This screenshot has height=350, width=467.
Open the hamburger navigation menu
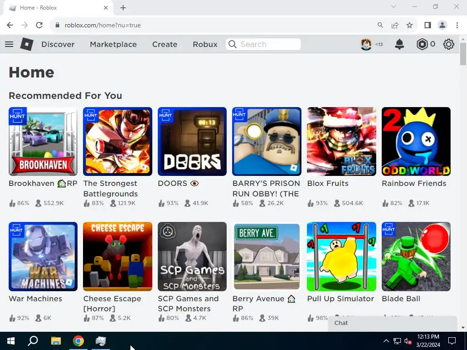pyautogui.click(x=9, y=44)
